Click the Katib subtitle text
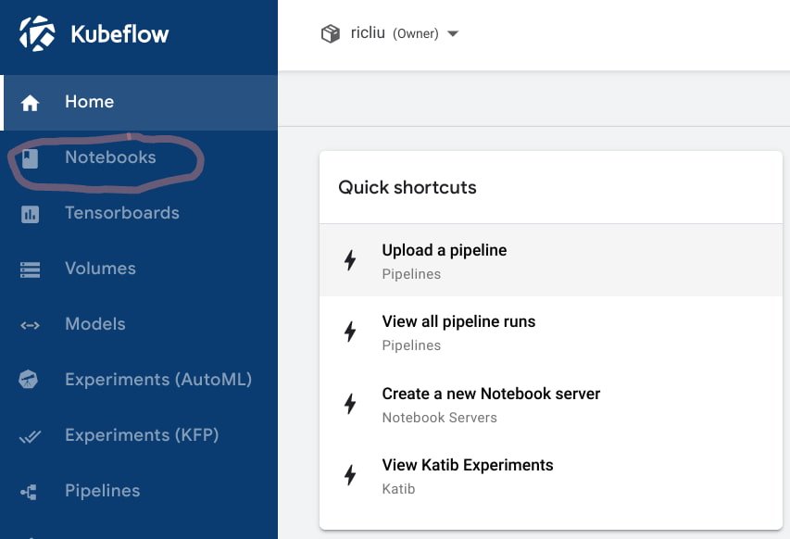790x539 pixels. [x=398, y=489]
